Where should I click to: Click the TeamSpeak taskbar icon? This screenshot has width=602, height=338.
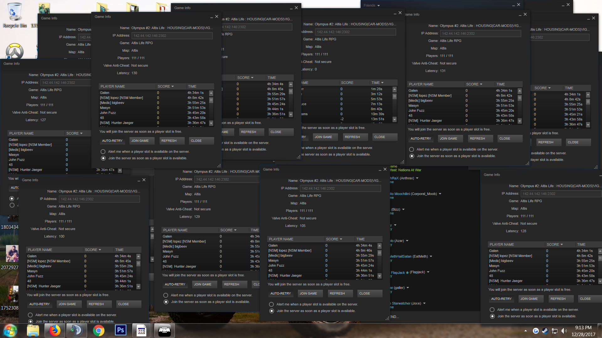pyautogui.click(x=77, y=330)
